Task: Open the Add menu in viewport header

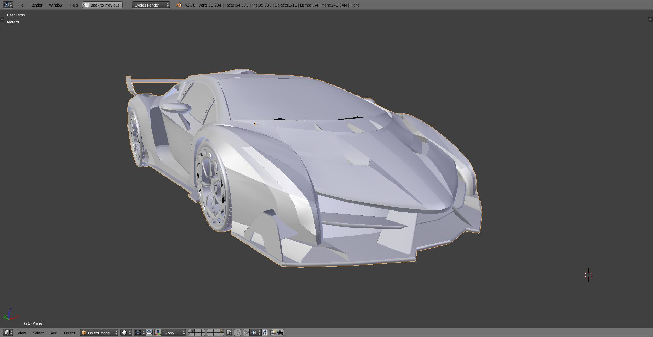Action: pyautogui.click(x=54, y=333)
